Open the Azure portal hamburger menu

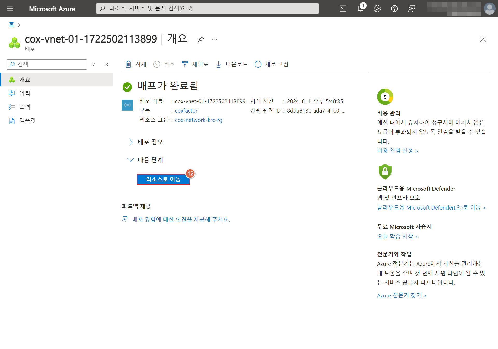pyautogui.click(x=10, y=9)
